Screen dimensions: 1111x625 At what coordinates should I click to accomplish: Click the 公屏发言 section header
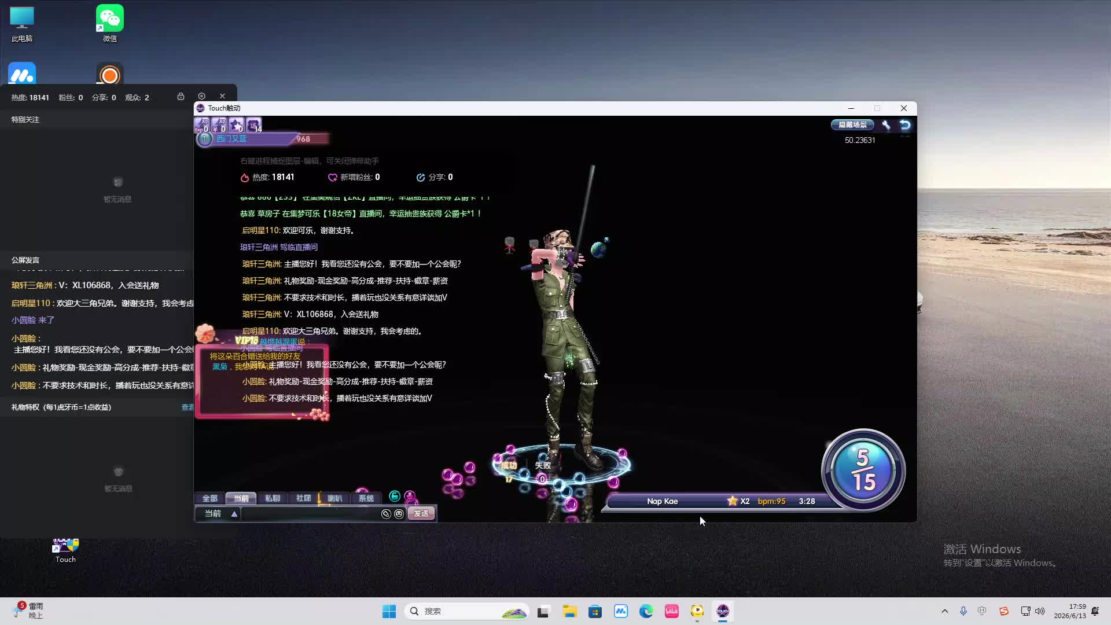(25, 260)
